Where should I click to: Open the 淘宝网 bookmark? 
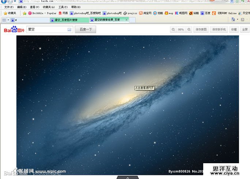[x=145, y=13]
